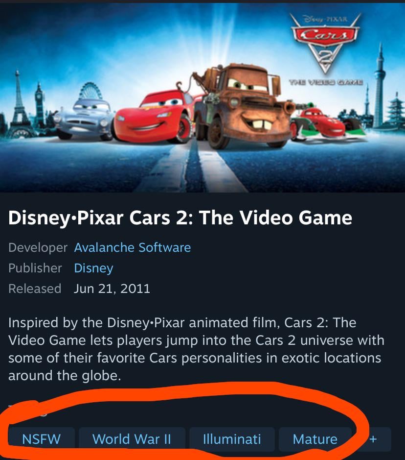
Task: Click Lightning McQueen in the header image
Action: pos(152,117)
